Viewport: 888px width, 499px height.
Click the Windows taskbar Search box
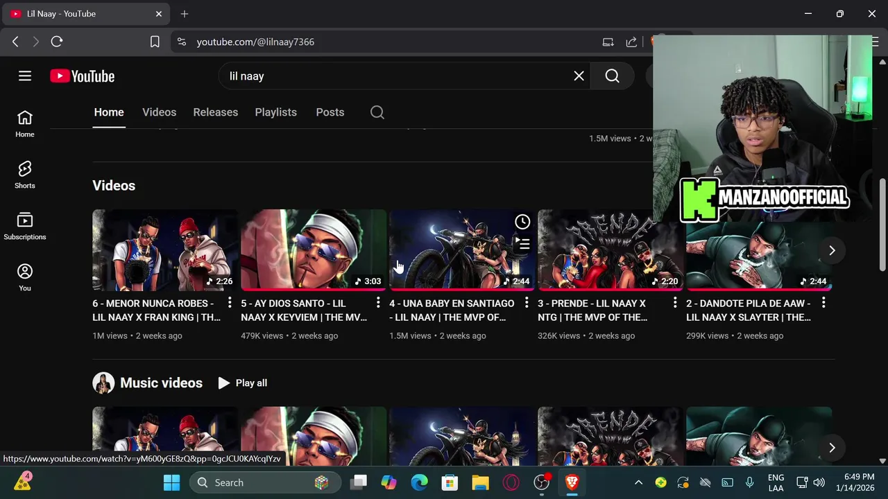(266, 482)
